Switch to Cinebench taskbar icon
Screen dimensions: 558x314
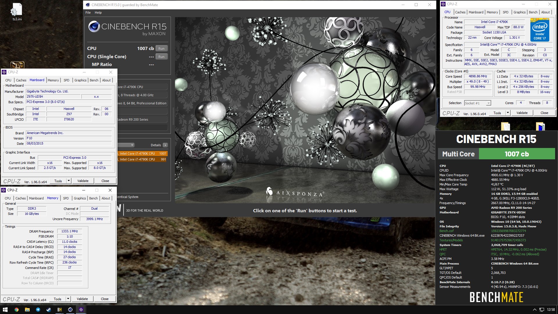click(70, 310)
